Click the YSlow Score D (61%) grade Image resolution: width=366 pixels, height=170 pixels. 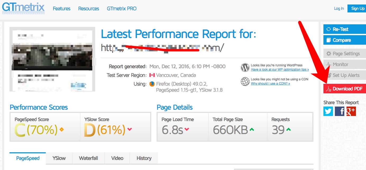(105, 130)
